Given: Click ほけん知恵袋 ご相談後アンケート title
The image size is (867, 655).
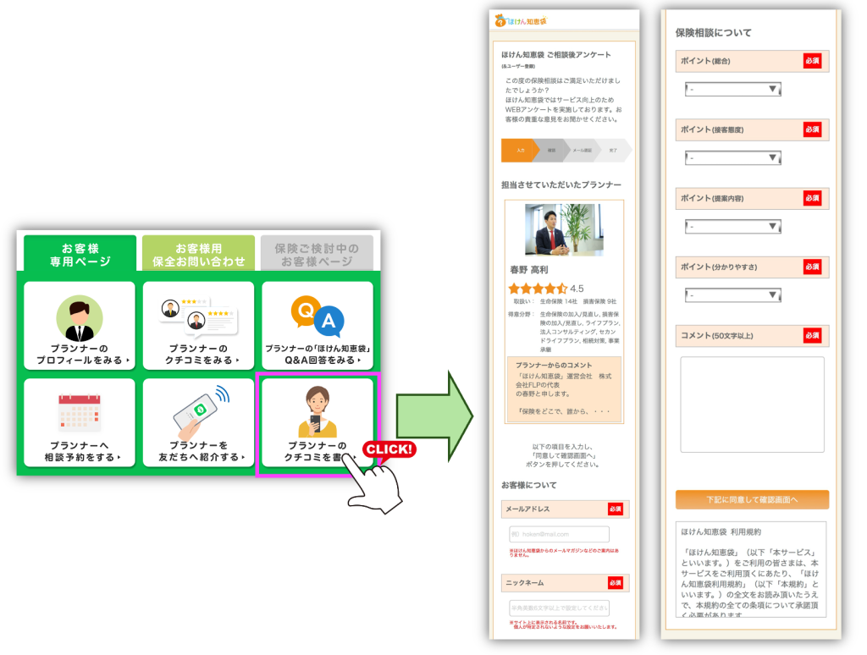Looking at the screenshot, I should [x=555, y=55].
